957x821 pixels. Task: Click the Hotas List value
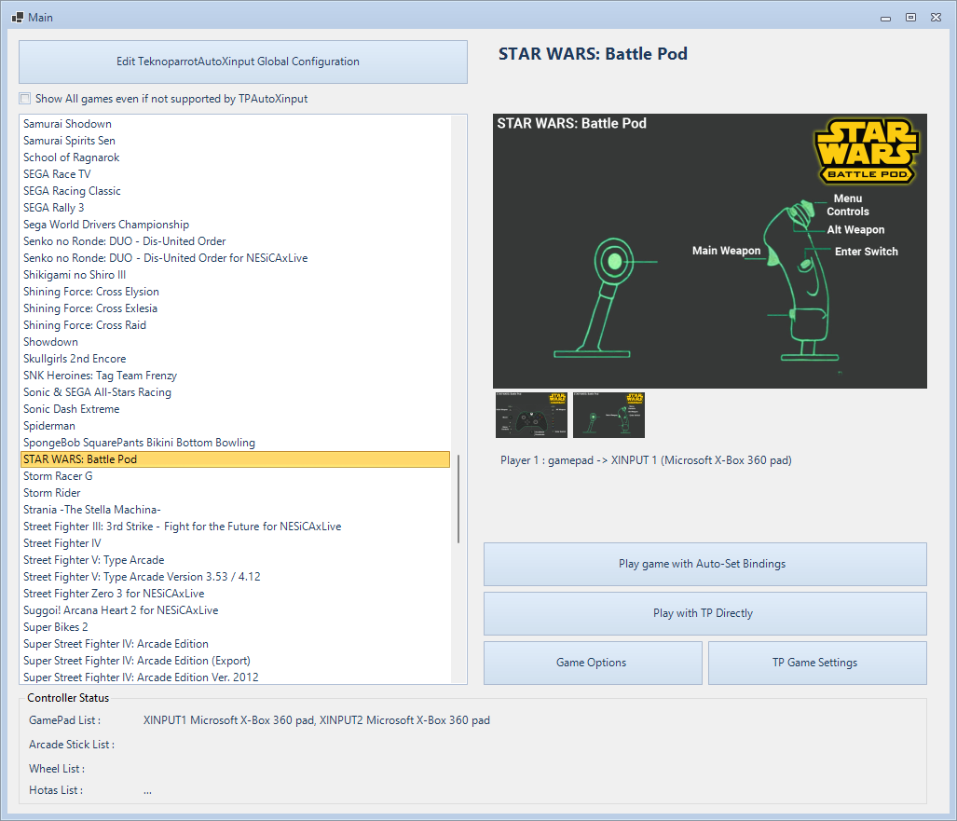(147, 791)
